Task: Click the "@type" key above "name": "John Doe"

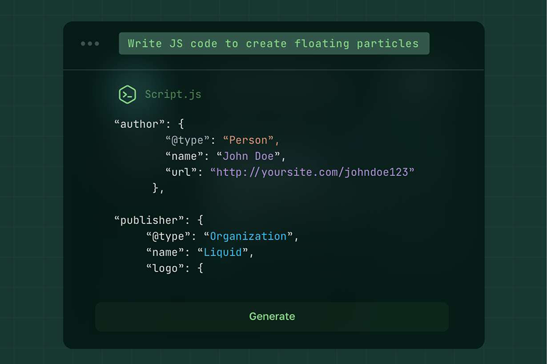Action: coord(188,141)
